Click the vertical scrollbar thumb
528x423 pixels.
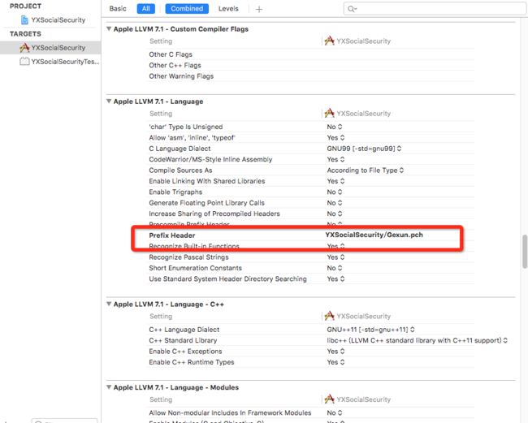tap(525, 252)
